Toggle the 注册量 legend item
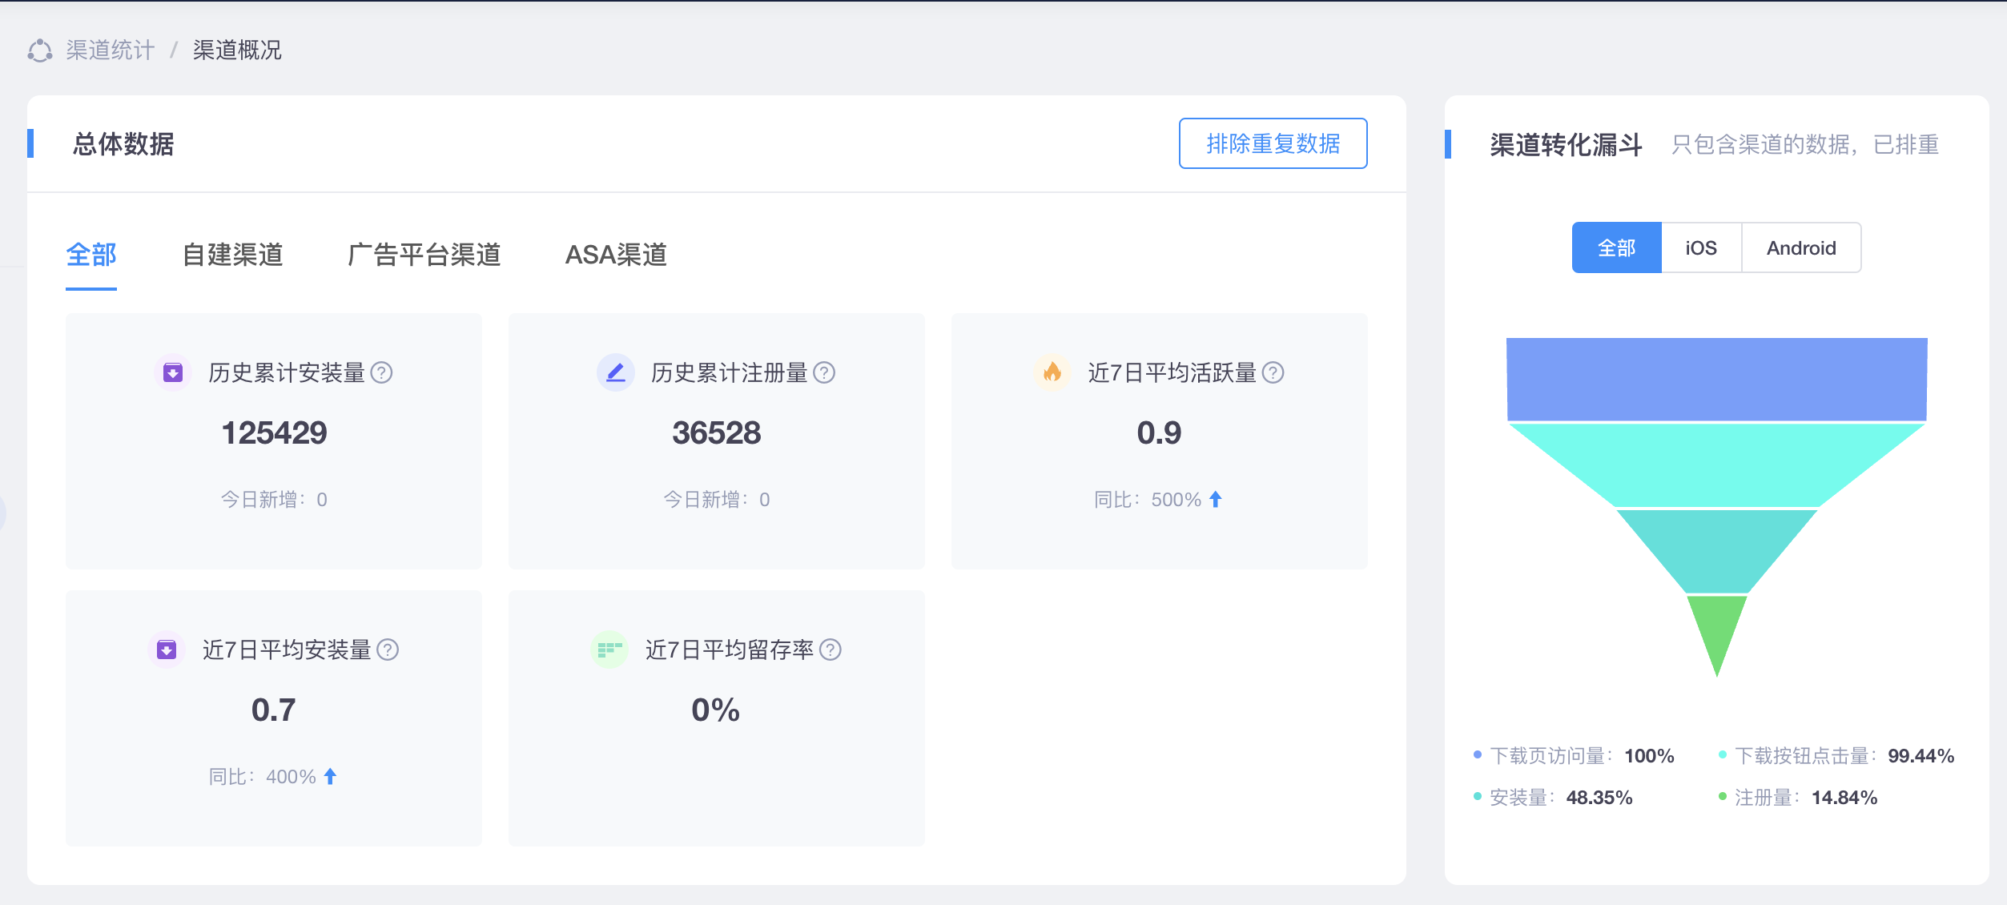Viewport: 2007px width, 905px height. [x=1798, y=798]
